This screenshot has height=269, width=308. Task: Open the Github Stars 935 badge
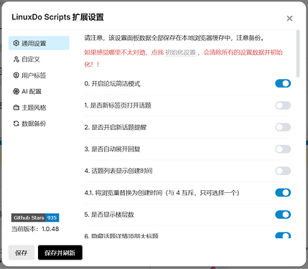(x=35, y=217)
